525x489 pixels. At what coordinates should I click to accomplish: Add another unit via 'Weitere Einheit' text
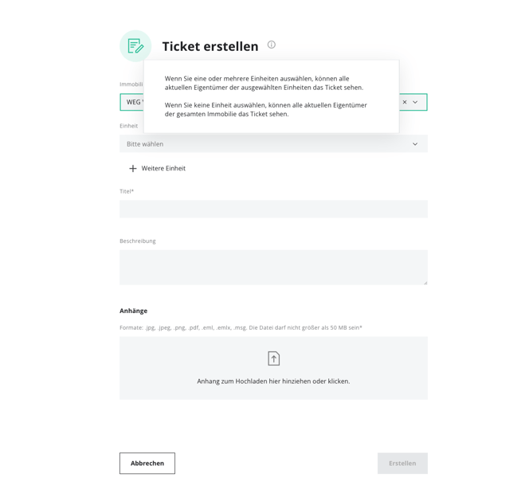163,169
